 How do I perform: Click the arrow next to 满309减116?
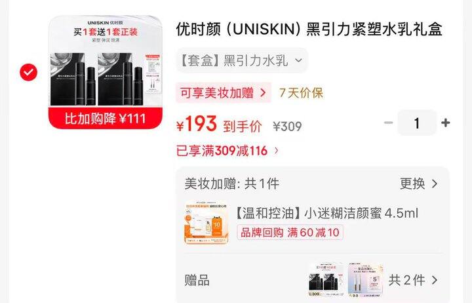tap(276, 151)
